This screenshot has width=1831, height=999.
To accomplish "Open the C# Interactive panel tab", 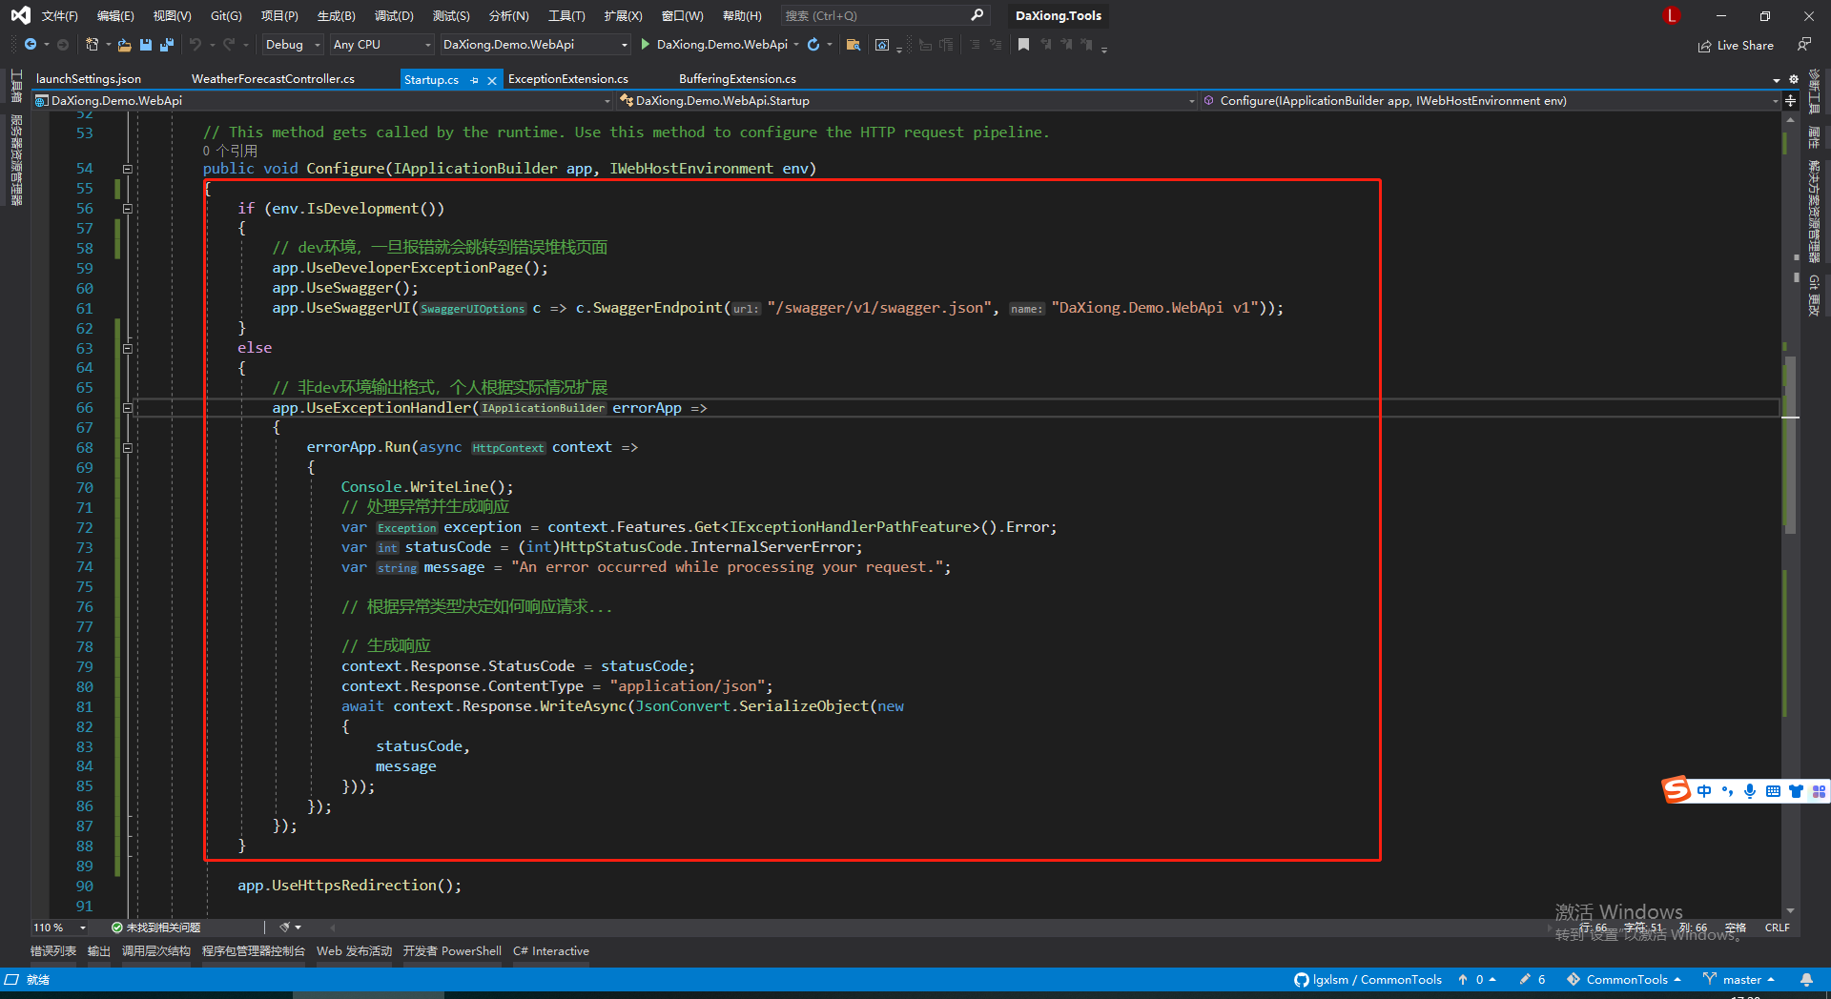I will [x=551, y=951].
